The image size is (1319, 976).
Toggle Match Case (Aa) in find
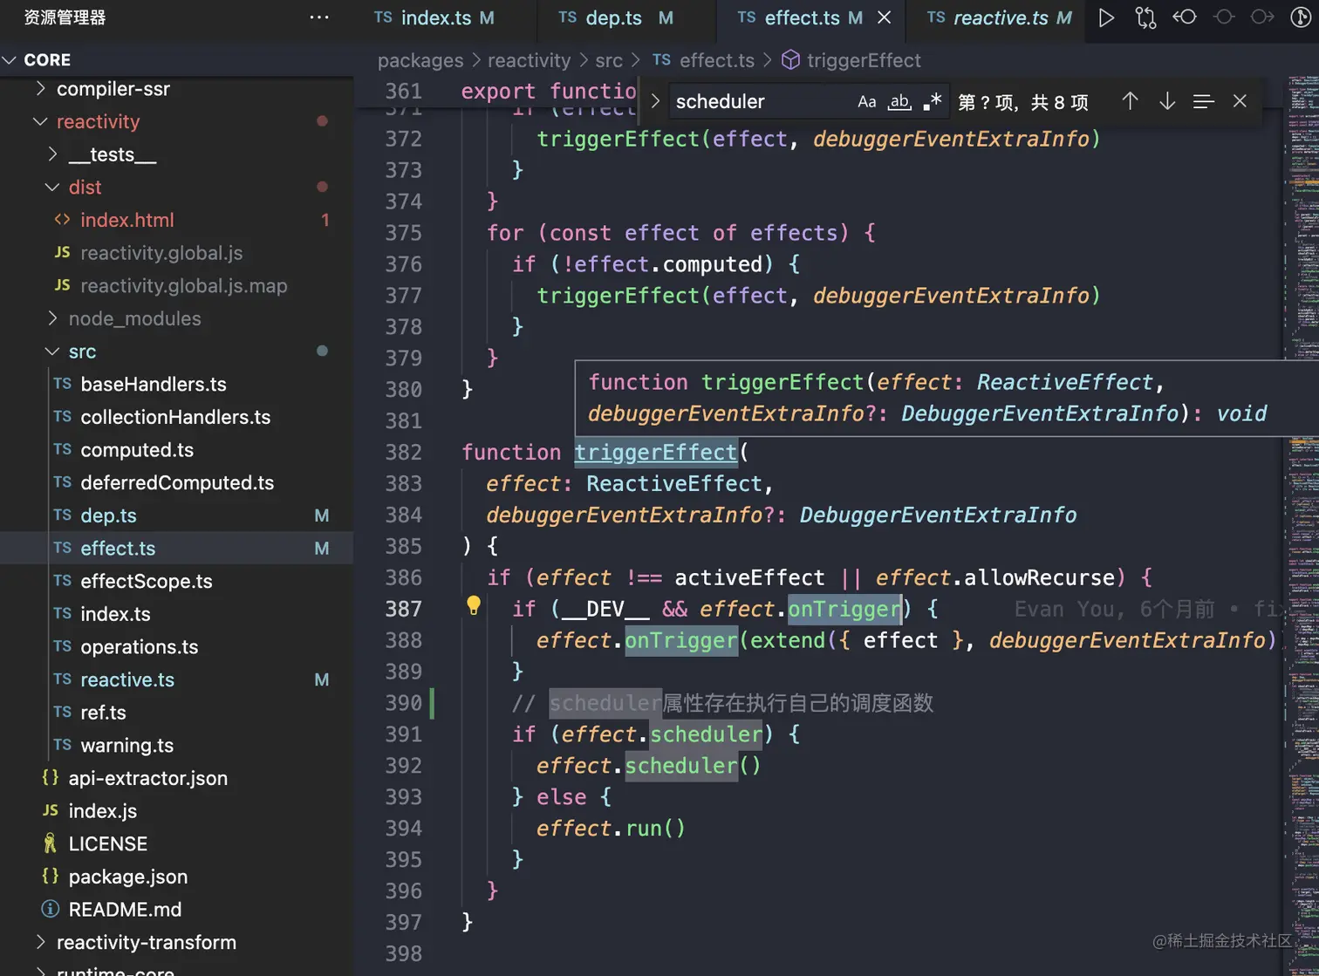click(866, 101)
